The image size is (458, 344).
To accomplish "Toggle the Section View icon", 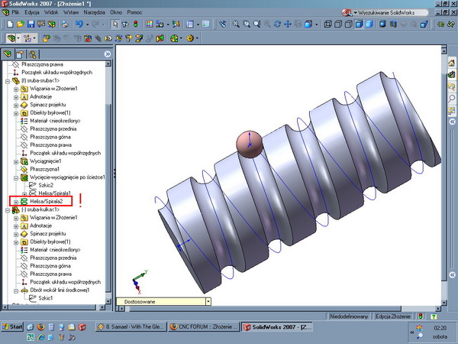I will tap(393, 24).
